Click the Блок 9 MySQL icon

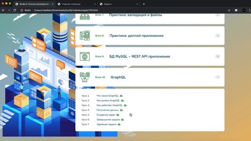pos(85,56)
